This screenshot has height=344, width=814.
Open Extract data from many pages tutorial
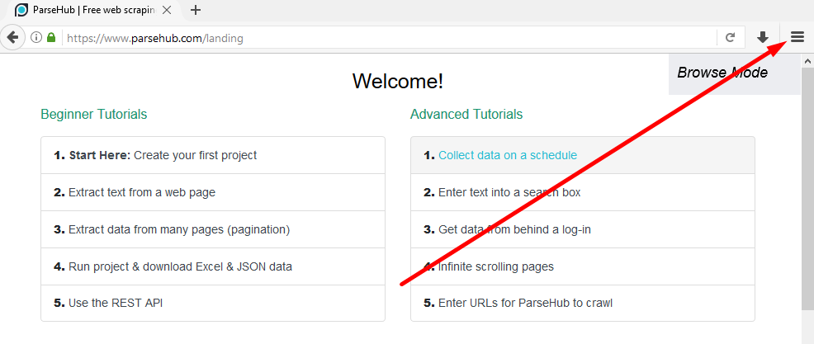tap(213, 229)
